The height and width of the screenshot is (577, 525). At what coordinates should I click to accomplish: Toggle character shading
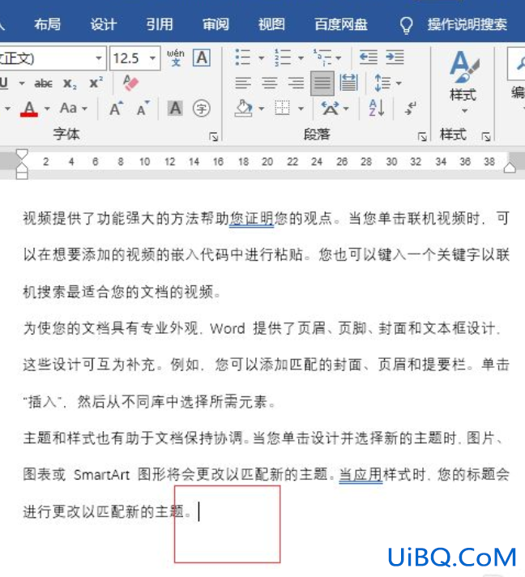175,109
